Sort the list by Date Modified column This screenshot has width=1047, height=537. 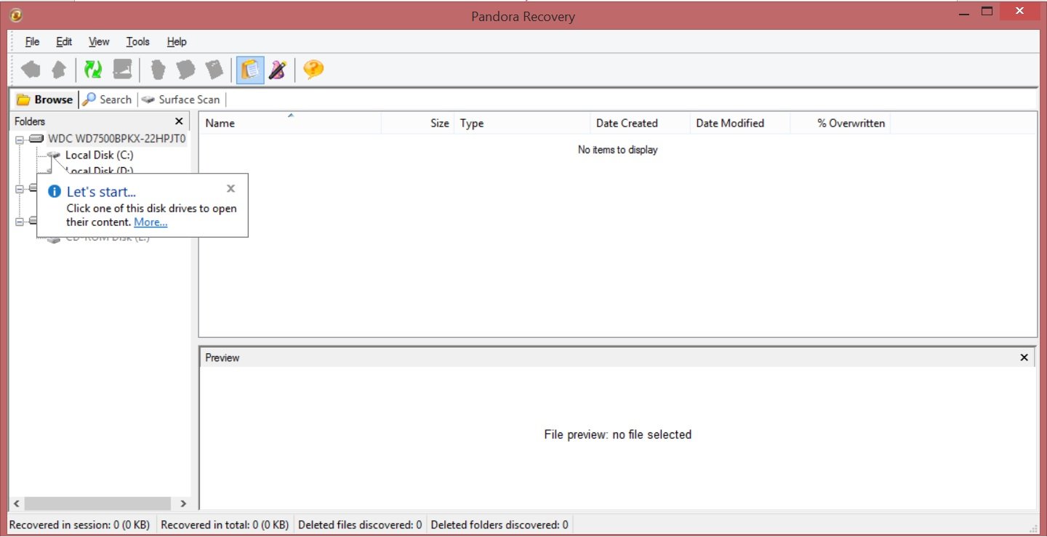coord(740,124)
